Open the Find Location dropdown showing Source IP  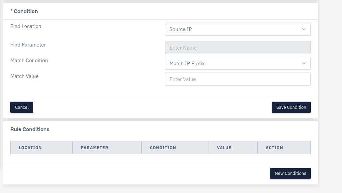pyautogui.click(x=238, y=29)
